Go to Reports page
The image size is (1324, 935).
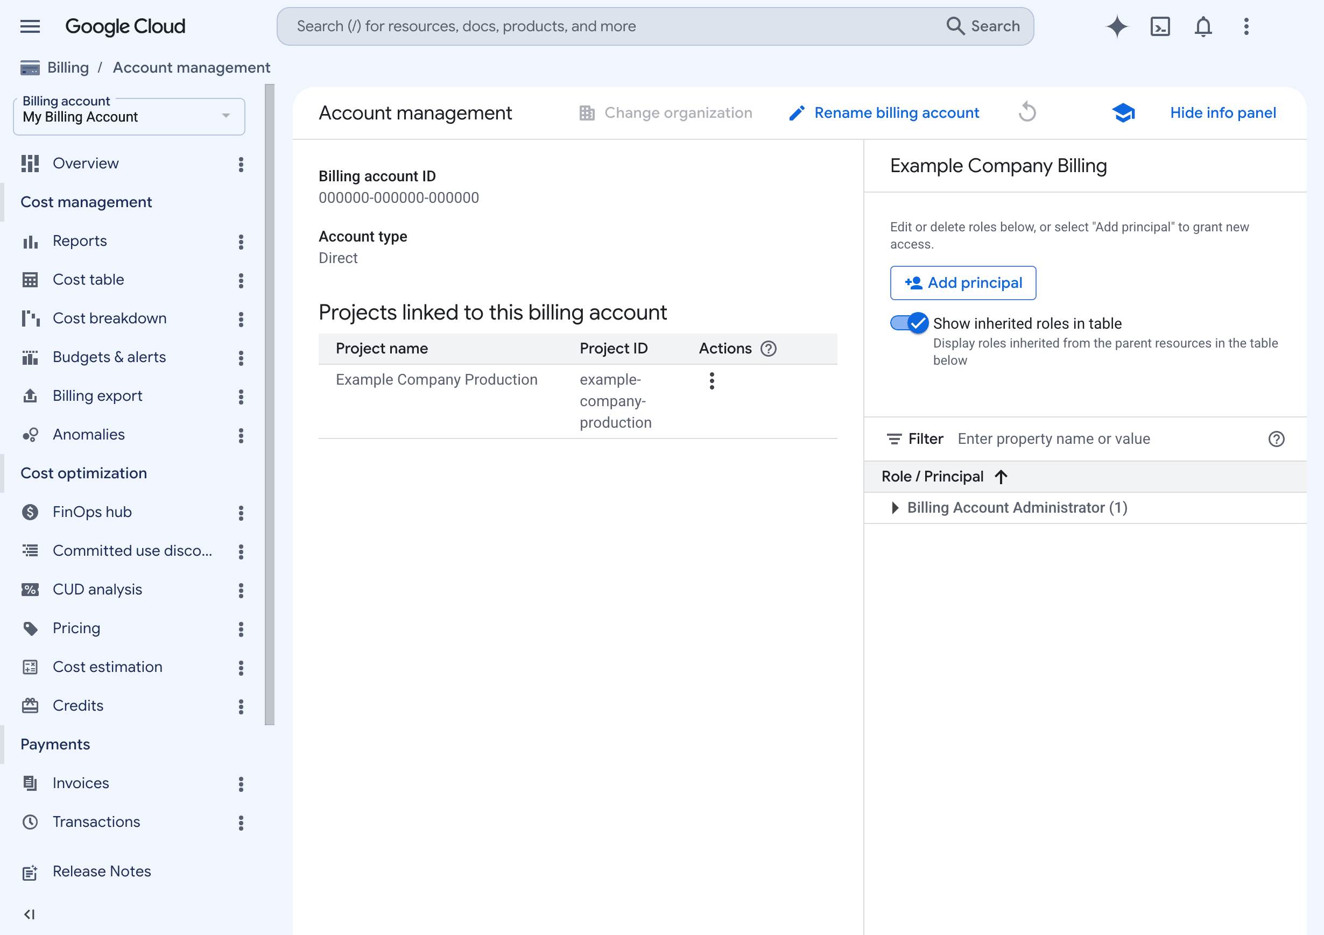[80, 241]
